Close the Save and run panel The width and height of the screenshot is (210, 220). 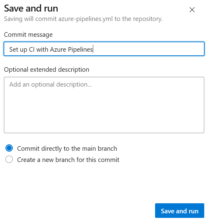tap(192, 10)
